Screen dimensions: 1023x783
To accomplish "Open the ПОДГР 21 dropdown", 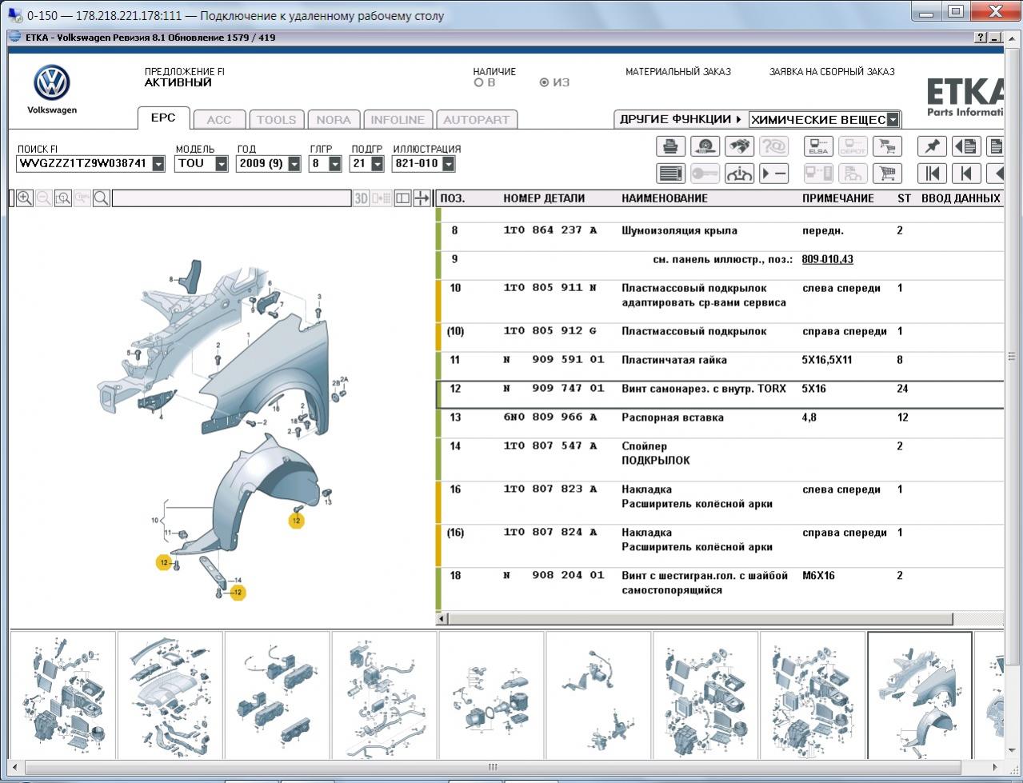I will [377, 164].
